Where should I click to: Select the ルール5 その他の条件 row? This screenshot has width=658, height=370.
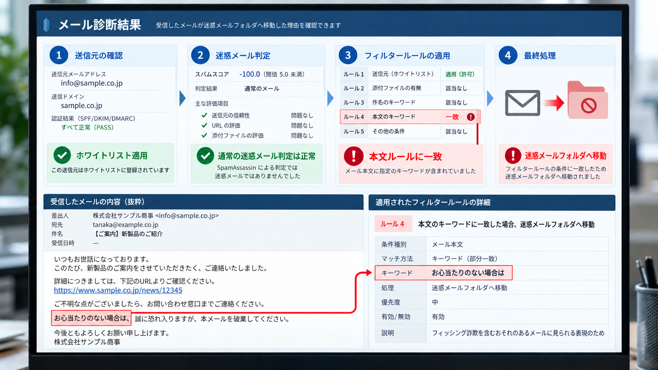410,131
